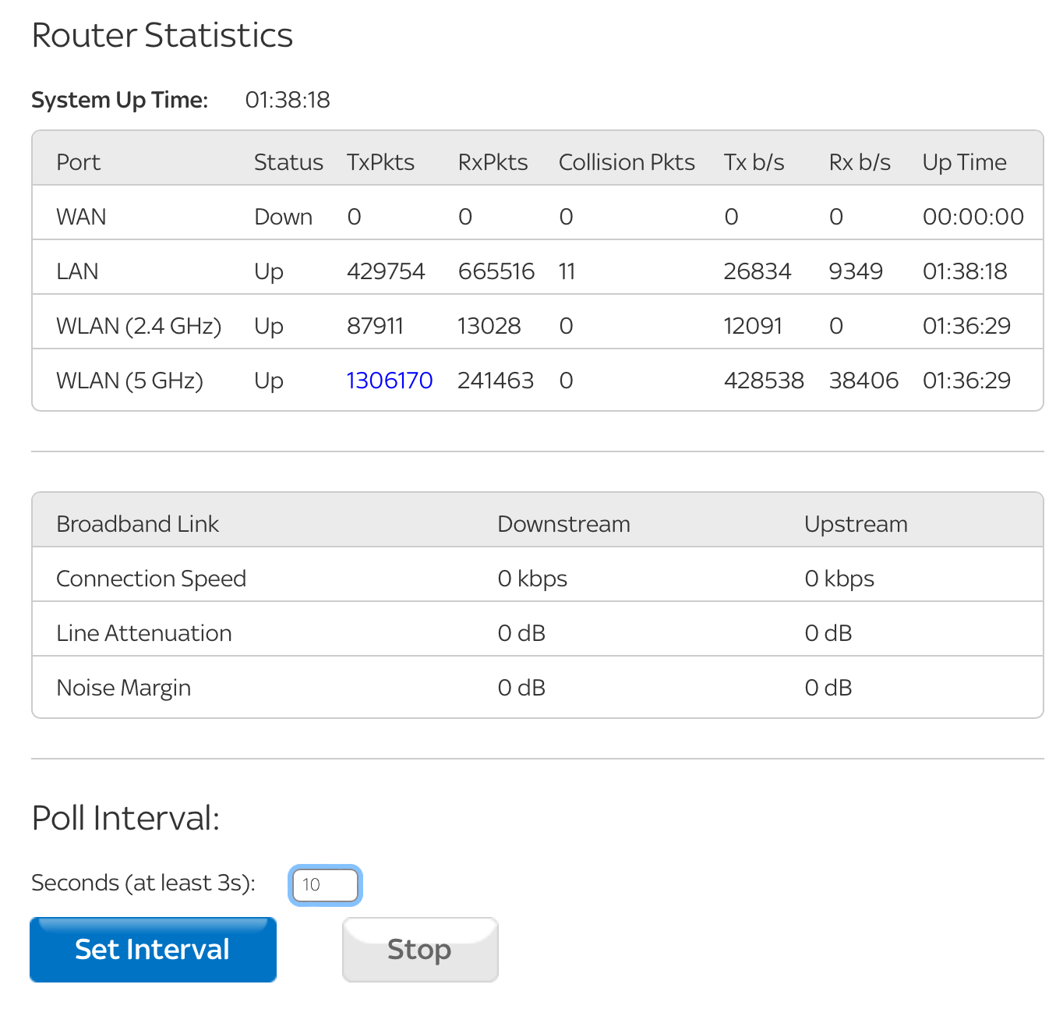Click the Noise Margin upstream value
1063x1009 pixels.
828,688
